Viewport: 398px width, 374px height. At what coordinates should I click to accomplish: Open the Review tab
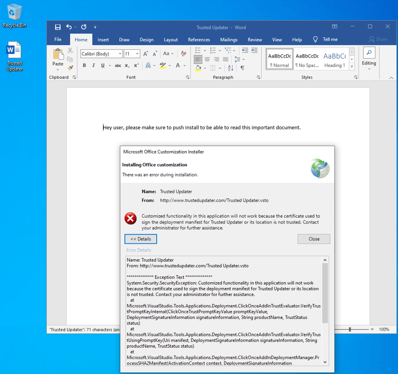(255, 40)
